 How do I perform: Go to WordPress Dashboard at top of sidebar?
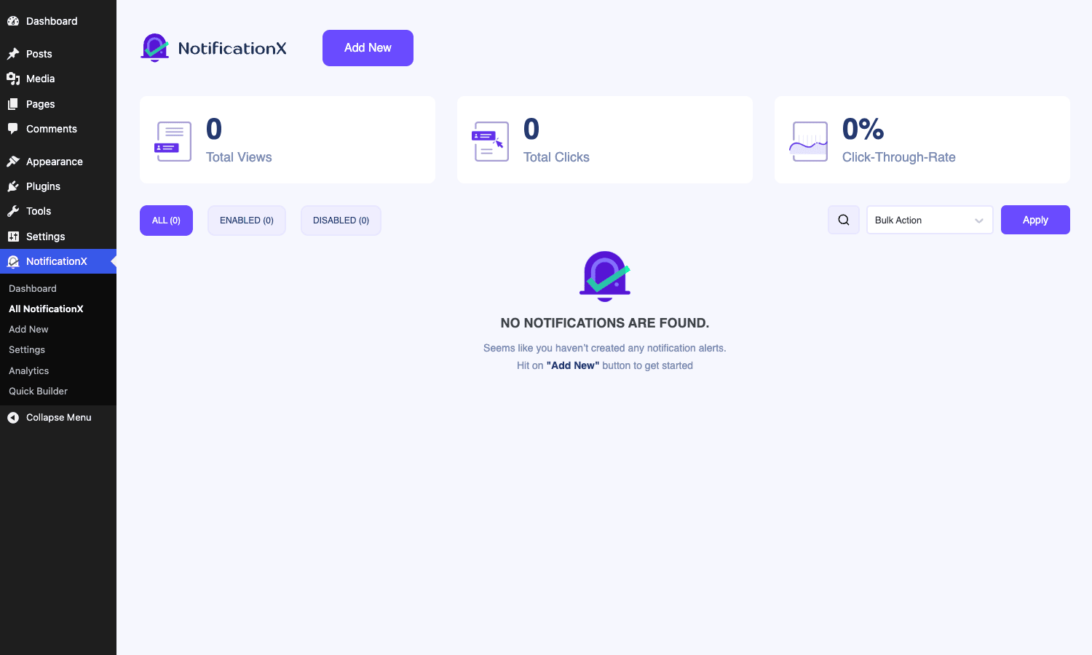58,21
